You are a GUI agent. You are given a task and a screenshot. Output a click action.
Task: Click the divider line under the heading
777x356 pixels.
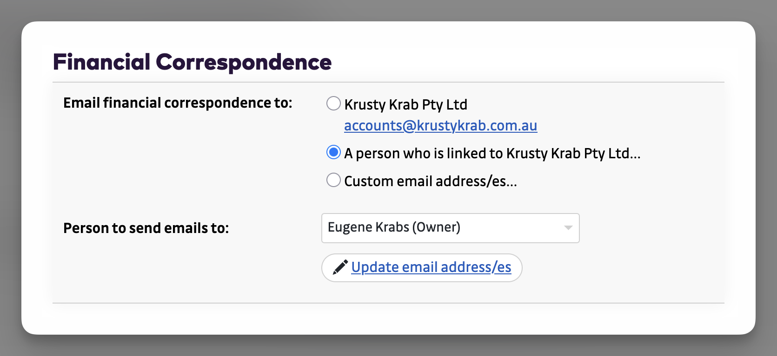[388, 82]
